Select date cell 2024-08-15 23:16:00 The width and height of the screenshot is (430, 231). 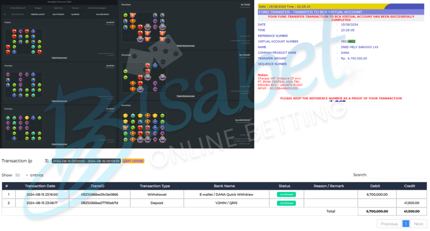pyautogui.click(x=42, y=194)
